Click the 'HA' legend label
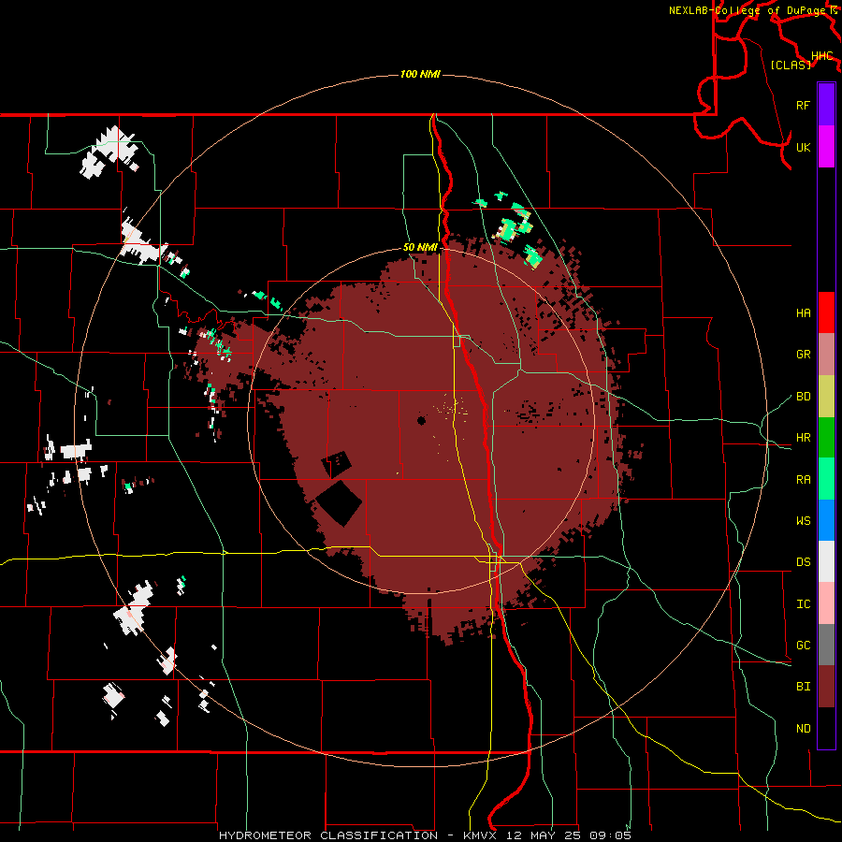The image size is (842, 842). pyautogui.click(x=804, y=313)
